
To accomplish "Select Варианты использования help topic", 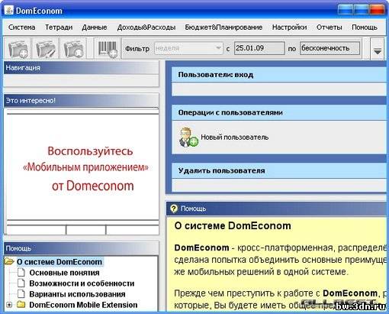I will [x=77, y=294].
